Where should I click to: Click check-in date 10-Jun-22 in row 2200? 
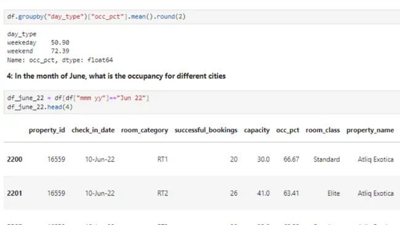100,159
